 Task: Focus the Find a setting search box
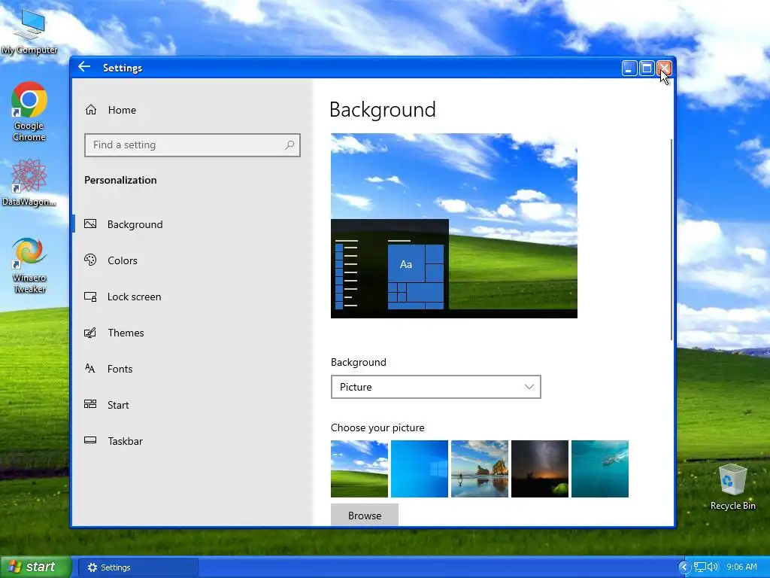(x=192, y=145)
